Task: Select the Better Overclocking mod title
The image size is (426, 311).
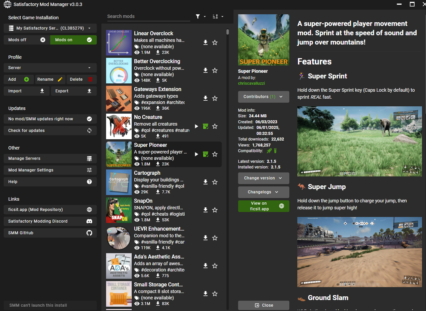Action: [157, 61]
